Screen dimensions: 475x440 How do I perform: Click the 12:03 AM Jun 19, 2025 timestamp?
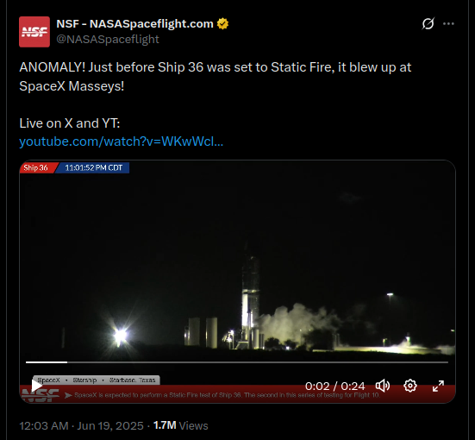click(81, 425)
